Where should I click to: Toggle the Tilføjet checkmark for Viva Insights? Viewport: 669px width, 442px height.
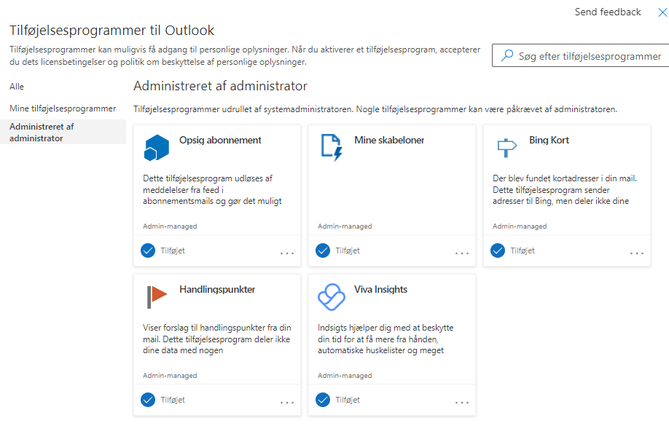(x=323, y=400)
